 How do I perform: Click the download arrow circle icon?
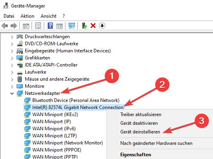tap(102, 26)
